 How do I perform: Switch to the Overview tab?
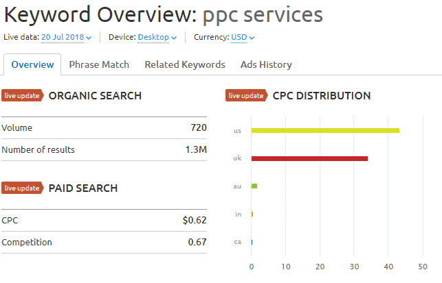[x=32, y=64]
